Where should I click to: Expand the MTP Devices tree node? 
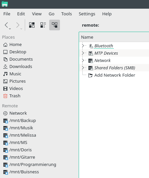point(83,53)
